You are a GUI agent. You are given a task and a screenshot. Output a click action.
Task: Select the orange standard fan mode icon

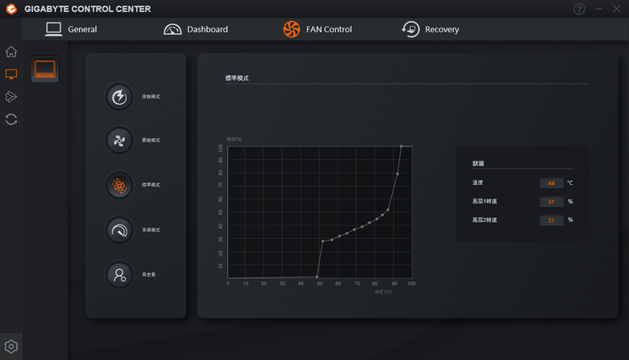[119, 186]
